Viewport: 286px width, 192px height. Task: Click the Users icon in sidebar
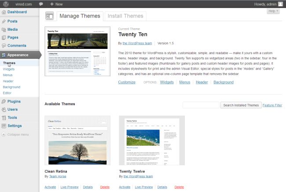(x=4, y=110)
